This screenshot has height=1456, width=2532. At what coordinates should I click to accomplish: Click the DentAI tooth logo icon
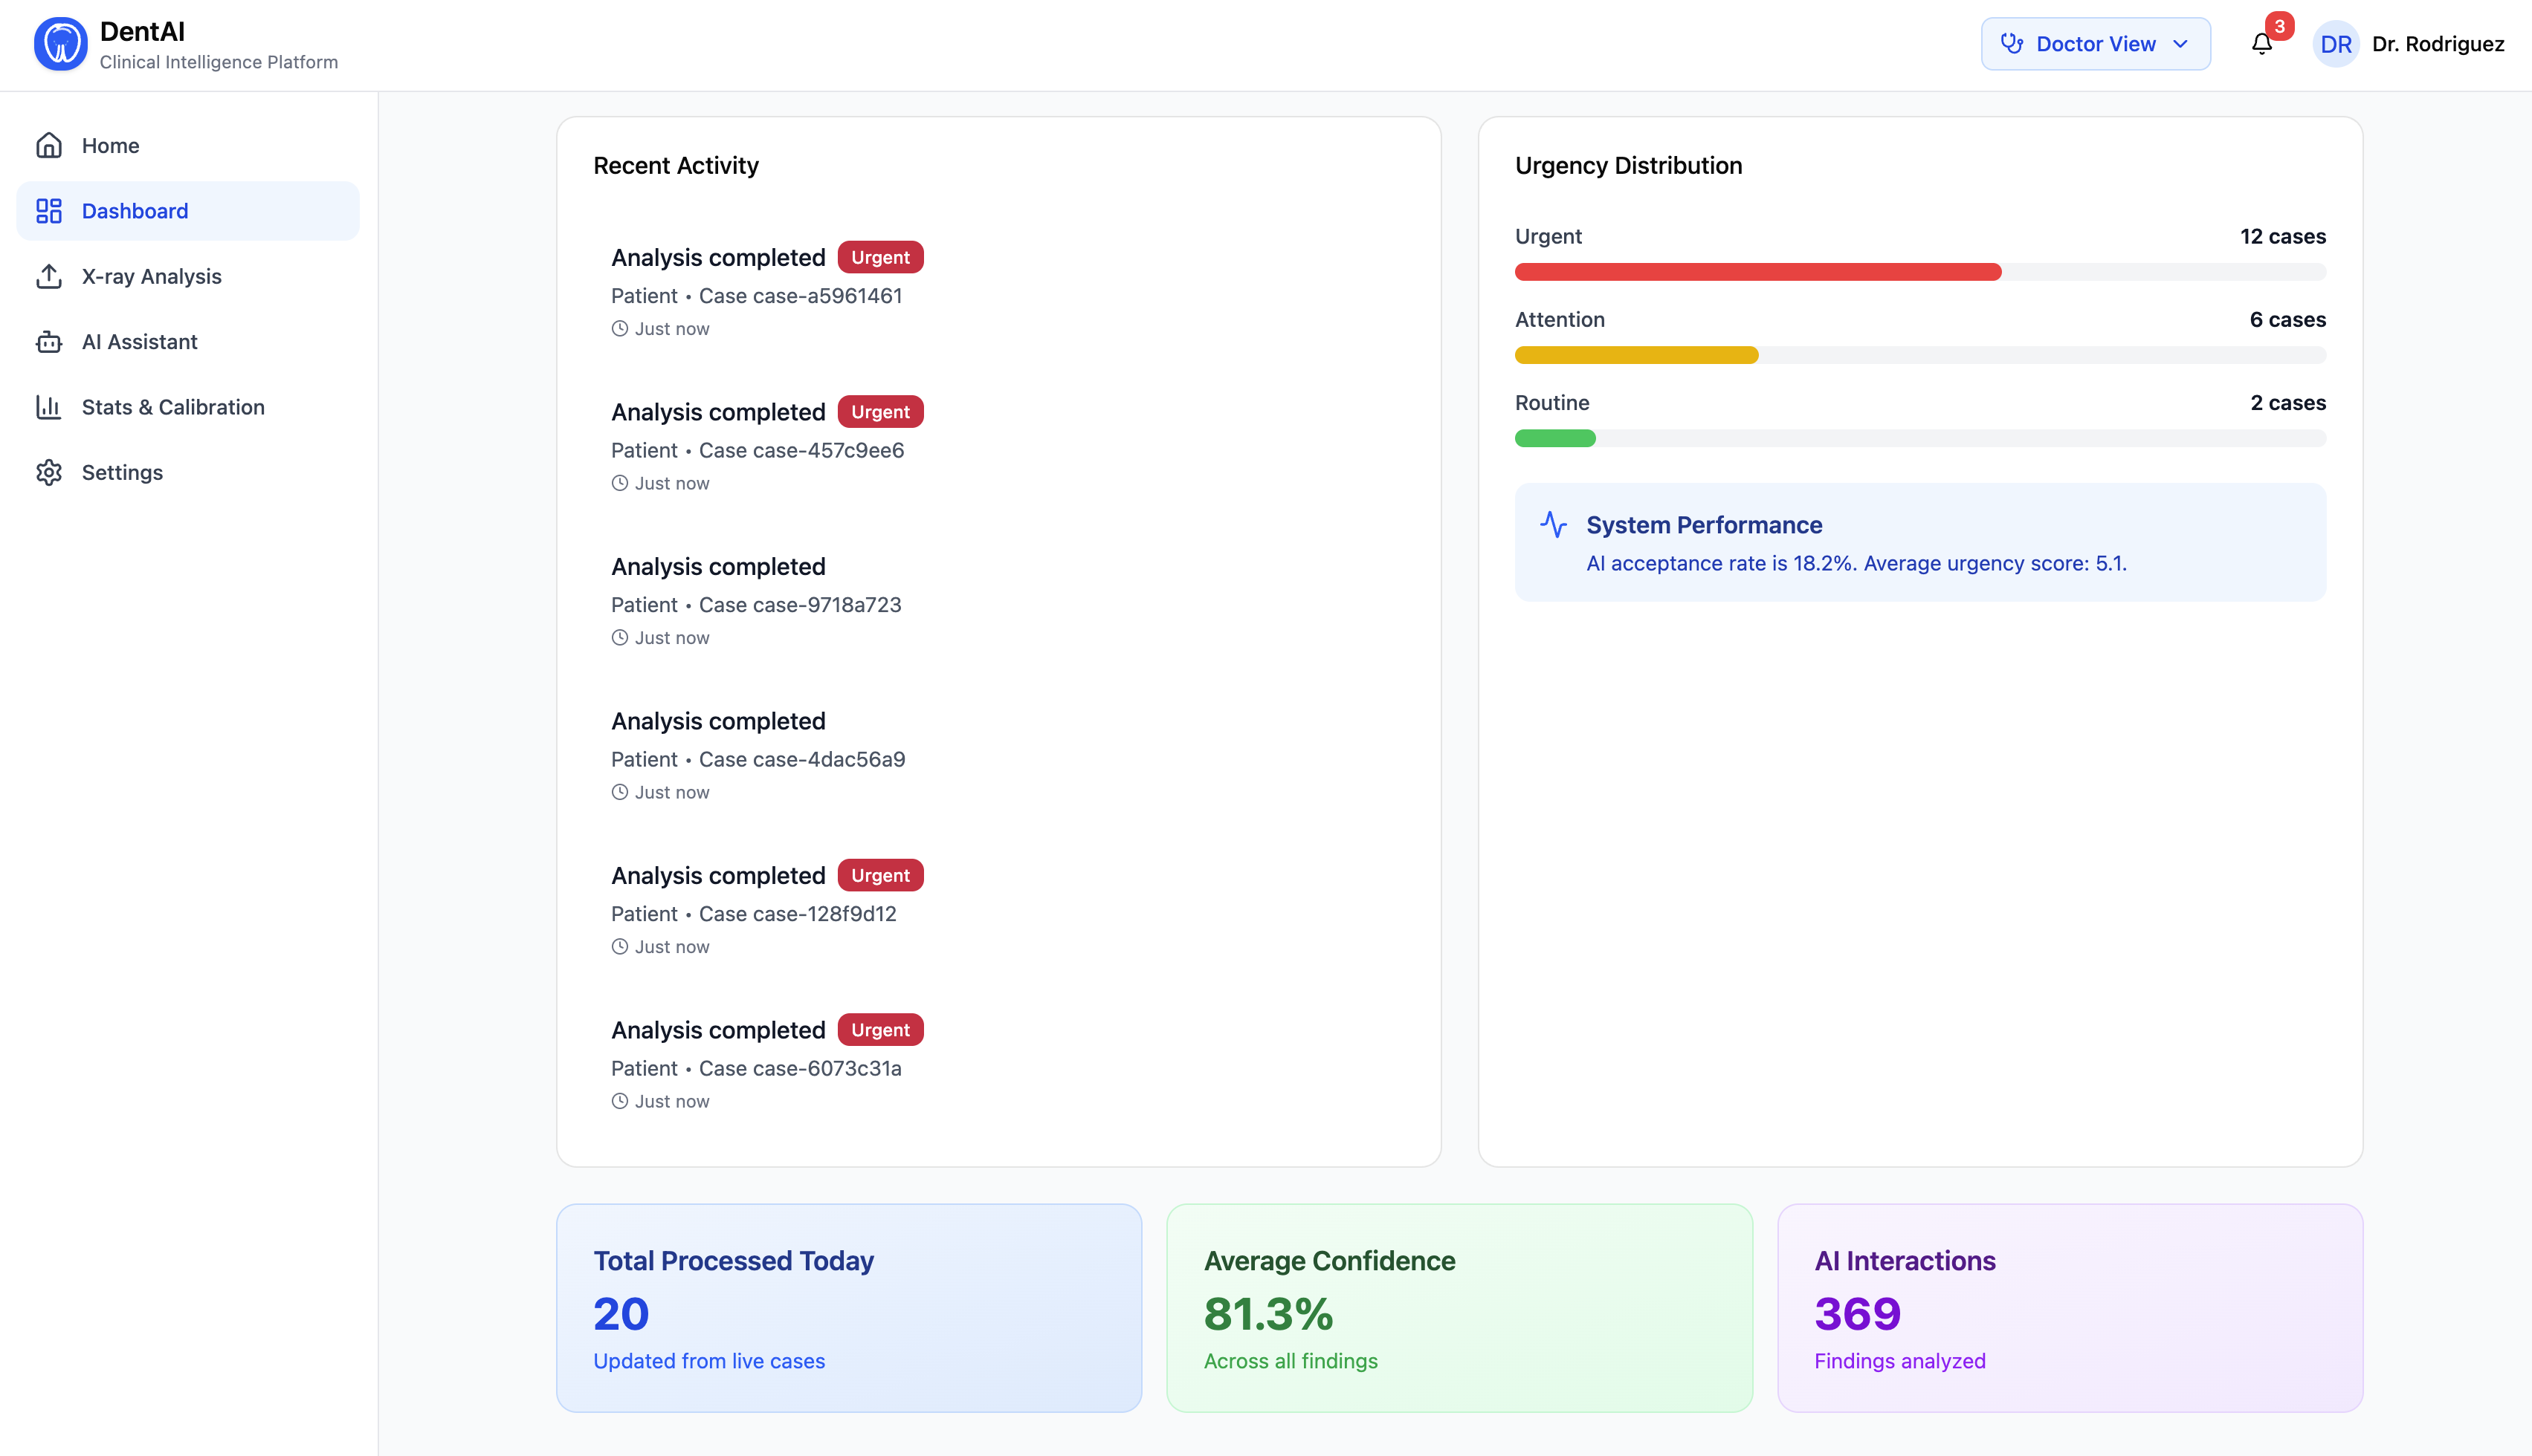pyautogui.click(x=60, y=44)
